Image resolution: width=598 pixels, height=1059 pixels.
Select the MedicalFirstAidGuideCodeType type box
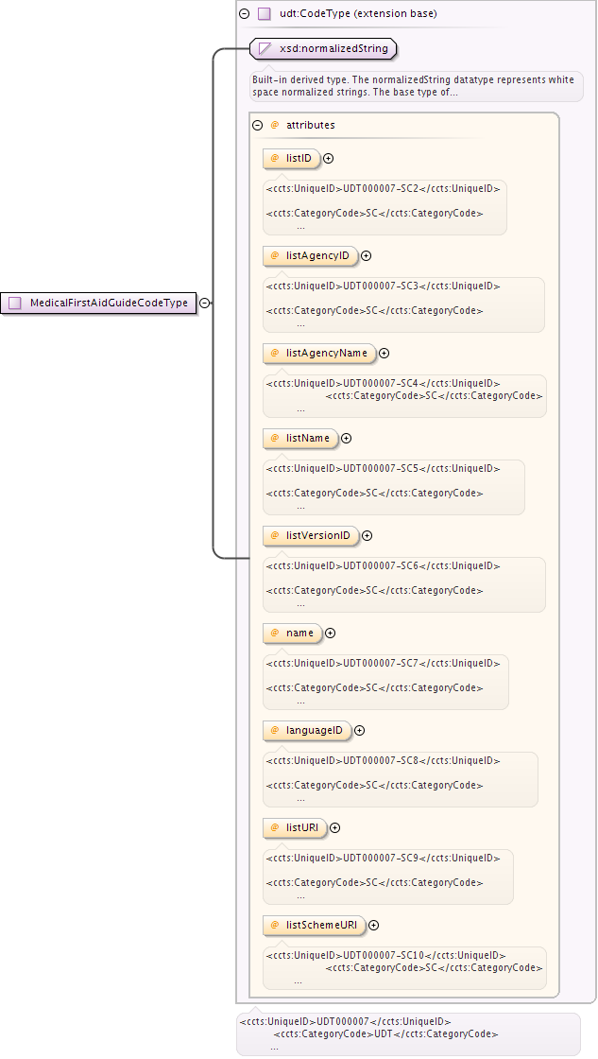click(x=98, y=304)
